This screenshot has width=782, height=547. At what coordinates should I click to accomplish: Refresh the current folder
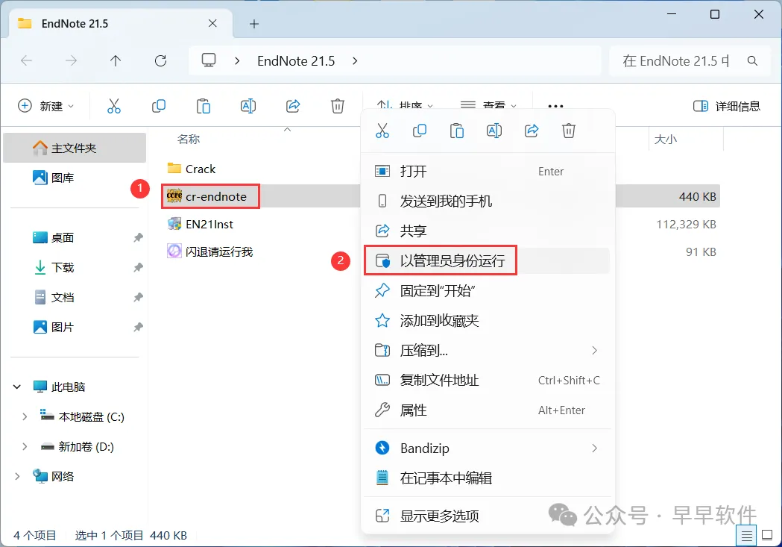(x=160, y=61)
